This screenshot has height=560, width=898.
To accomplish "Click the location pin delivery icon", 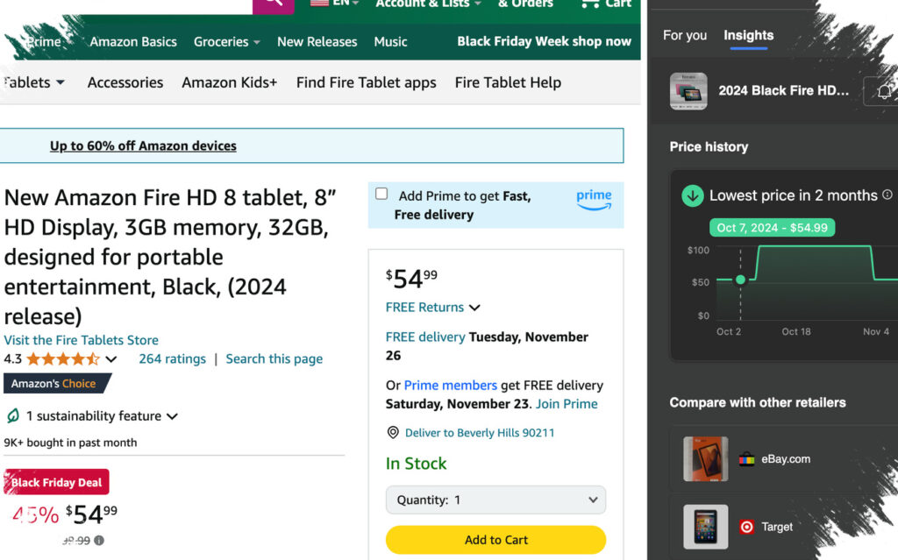I will (393, 432).
